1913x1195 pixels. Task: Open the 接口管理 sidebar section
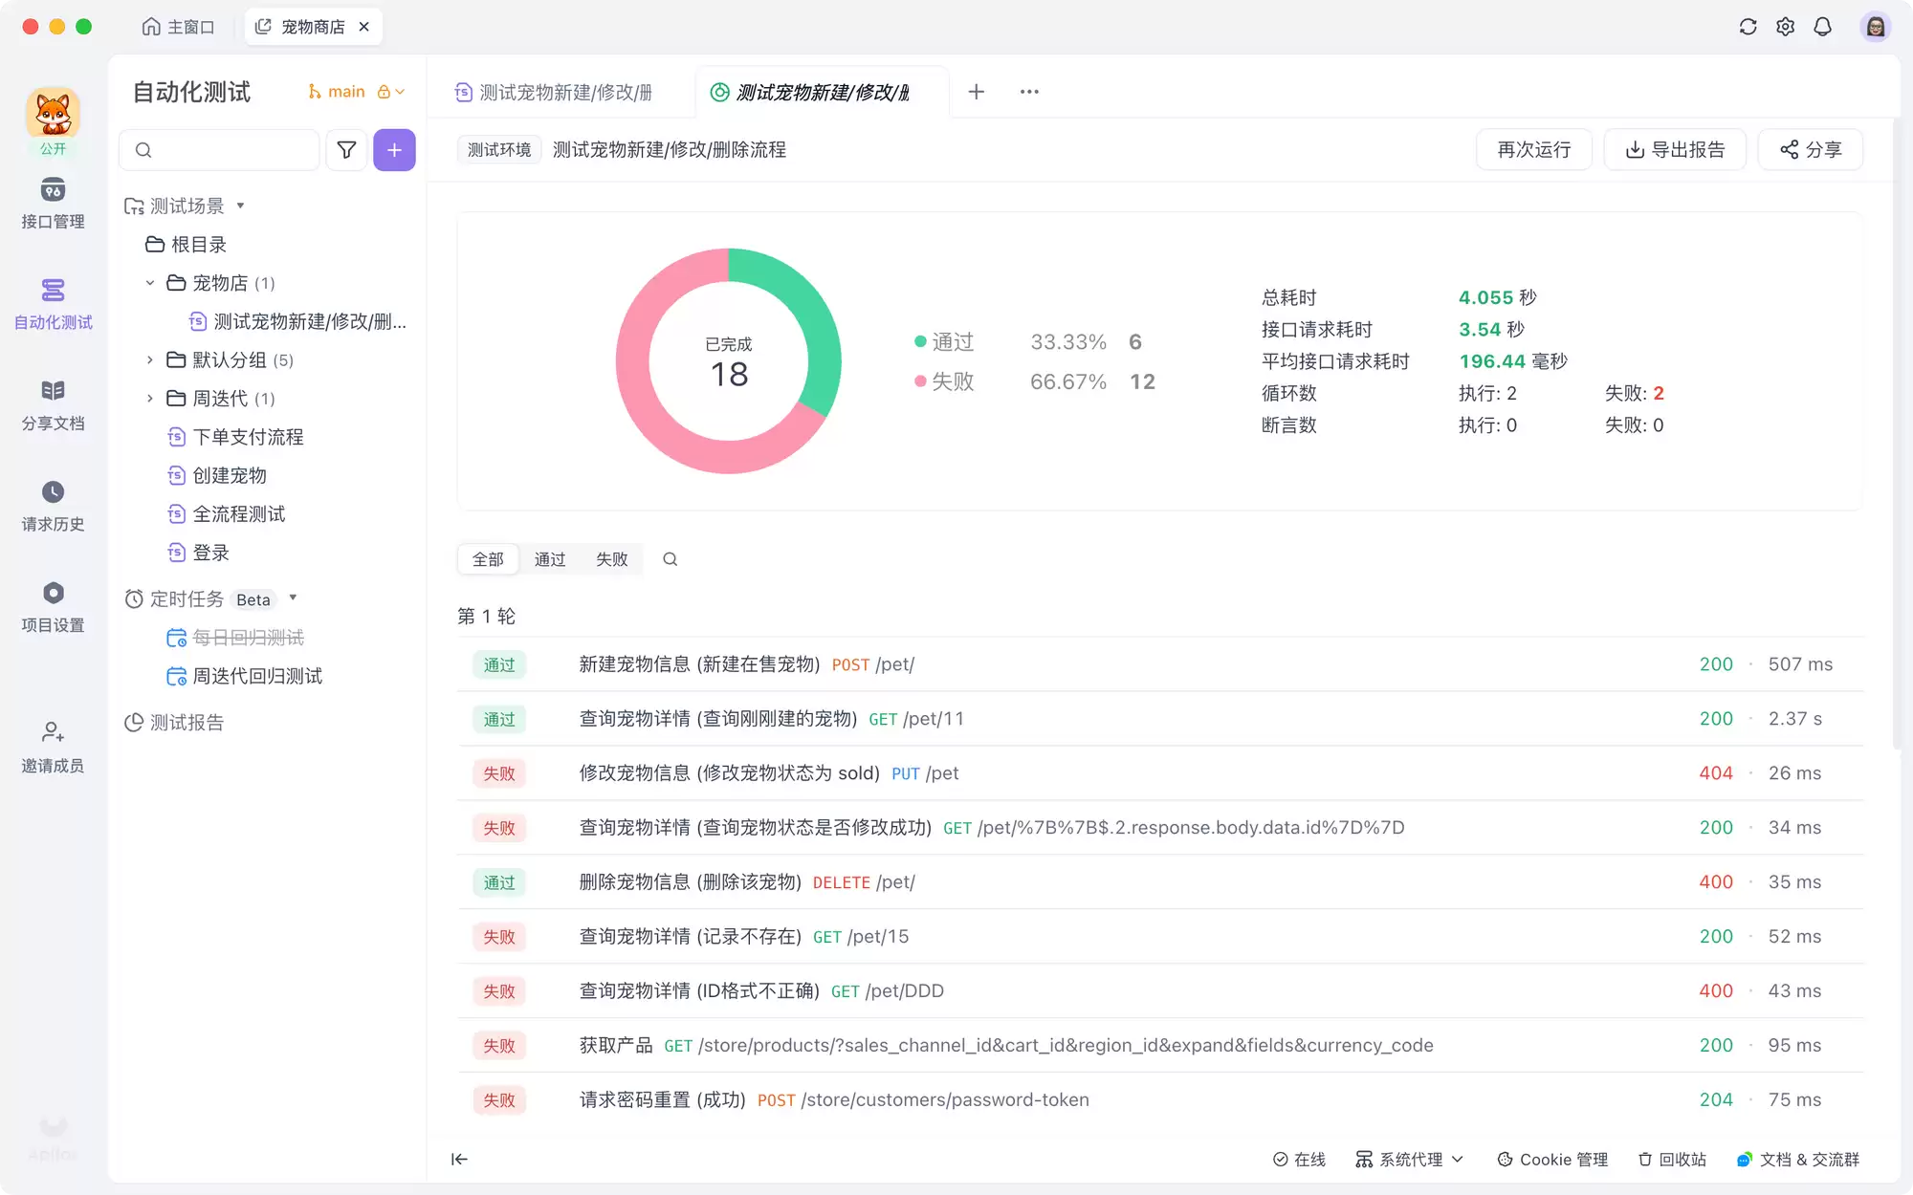click(53, 204)
